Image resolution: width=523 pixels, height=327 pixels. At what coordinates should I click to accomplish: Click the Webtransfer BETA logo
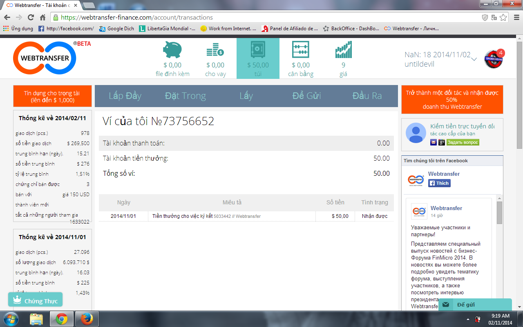point(52,58)
